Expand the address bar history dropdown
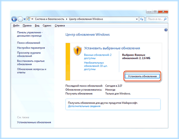The image size is (179, 139). (137, 19)
